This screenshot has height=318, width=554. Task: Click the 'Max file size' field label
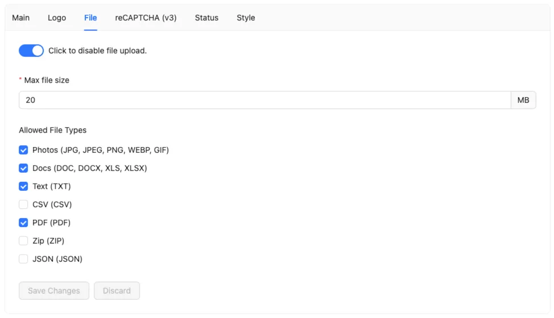coord(47,80)
